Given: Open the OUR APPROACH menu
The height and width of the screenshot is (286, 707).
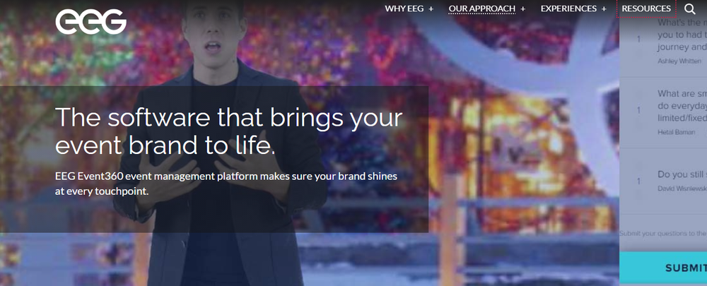Looking at the screenshot, I should pyautogui.click(x=482, y=8).
